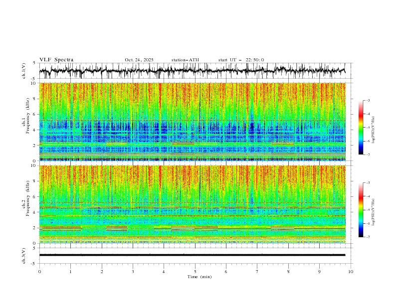Image resolution: width=395 pixels, height=305 pixels.
Task: Click the time axis tick label '7'
Action: click(257, 272)
